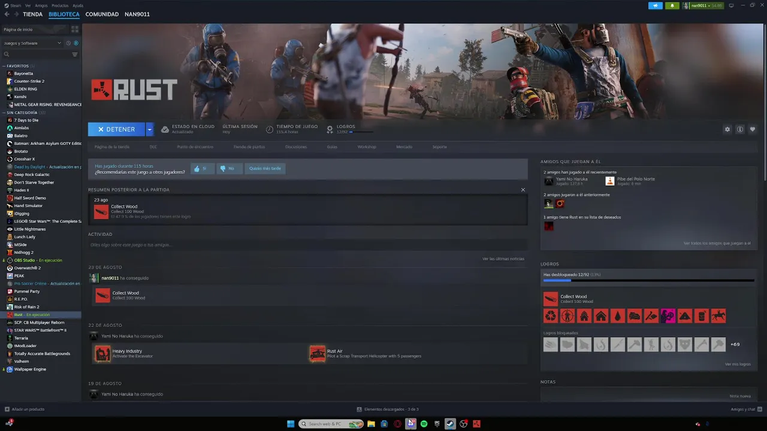Screen dimensions: 767x431
Task: Open advanced filter options in library search
Action: [x=75, y=54]
